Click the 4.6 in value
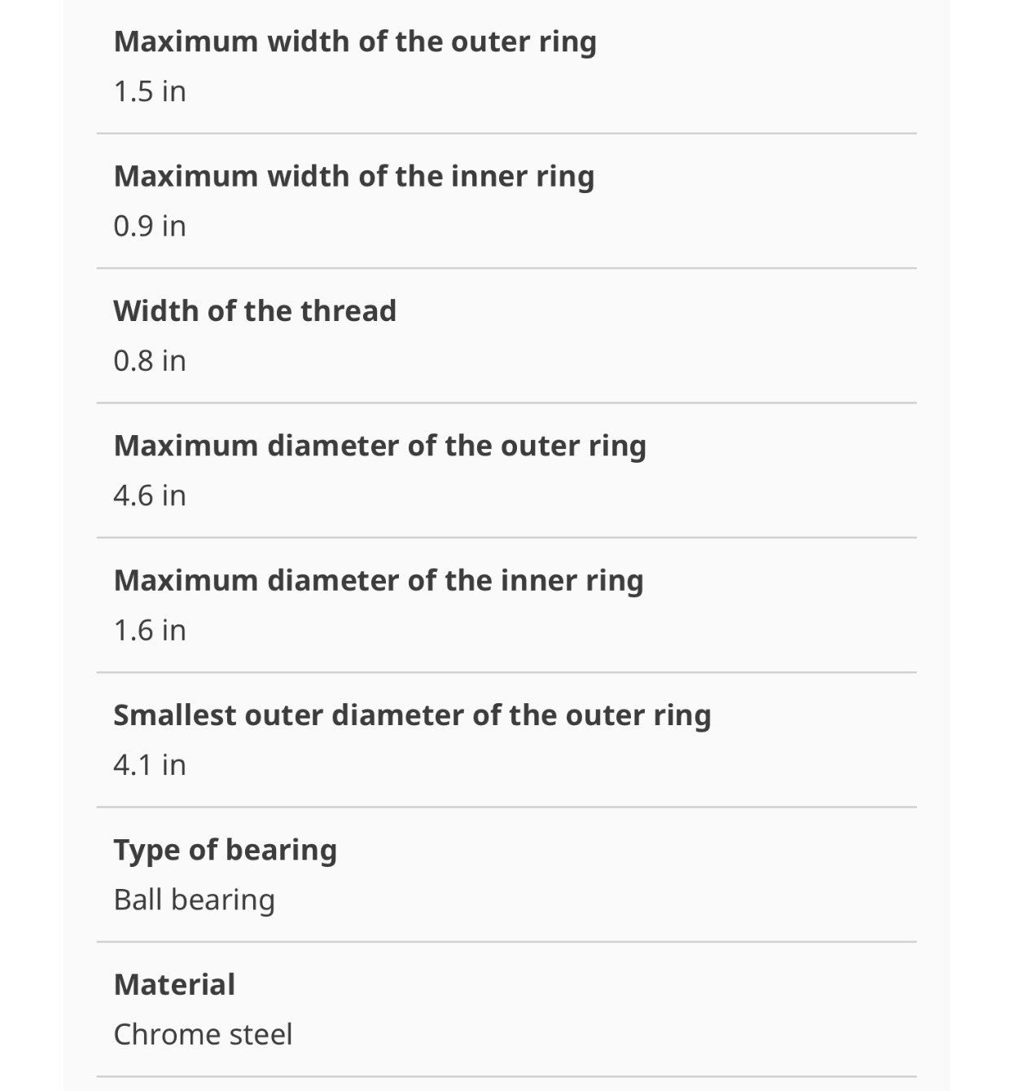 (x=150, y=495)
